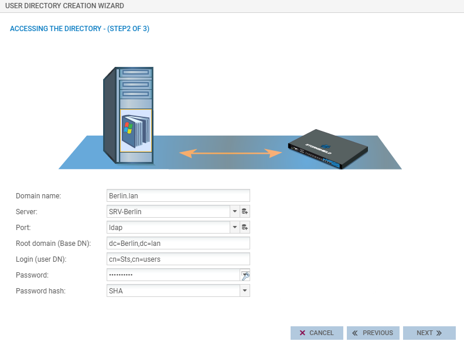Click the Port text box showing ldap
The image size is (464, 348).
pos(168,227)
